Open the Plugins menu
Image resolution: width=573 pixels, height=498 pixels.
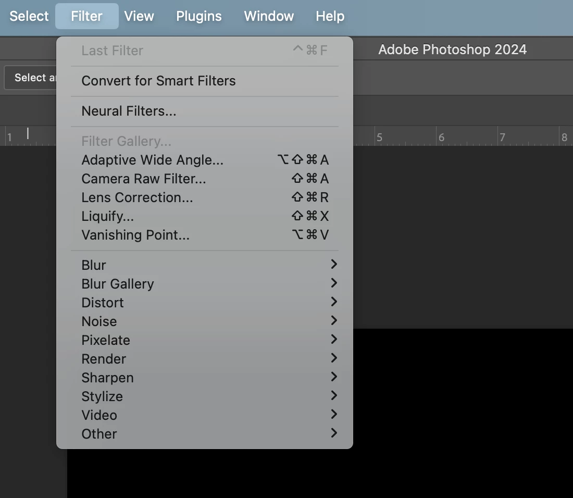[199, 16]
